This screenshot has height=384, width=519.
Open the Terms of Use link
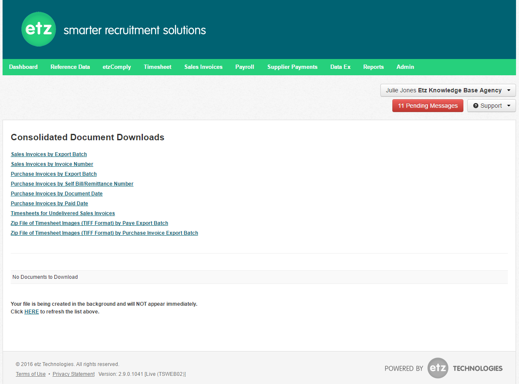tap(31, 374)
